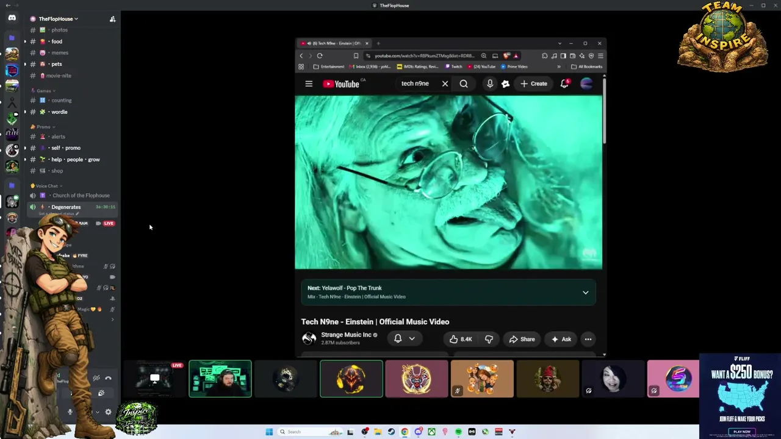Invite people to TheFlopHouse server icon
781x439 pixels.
coord(112,19)
